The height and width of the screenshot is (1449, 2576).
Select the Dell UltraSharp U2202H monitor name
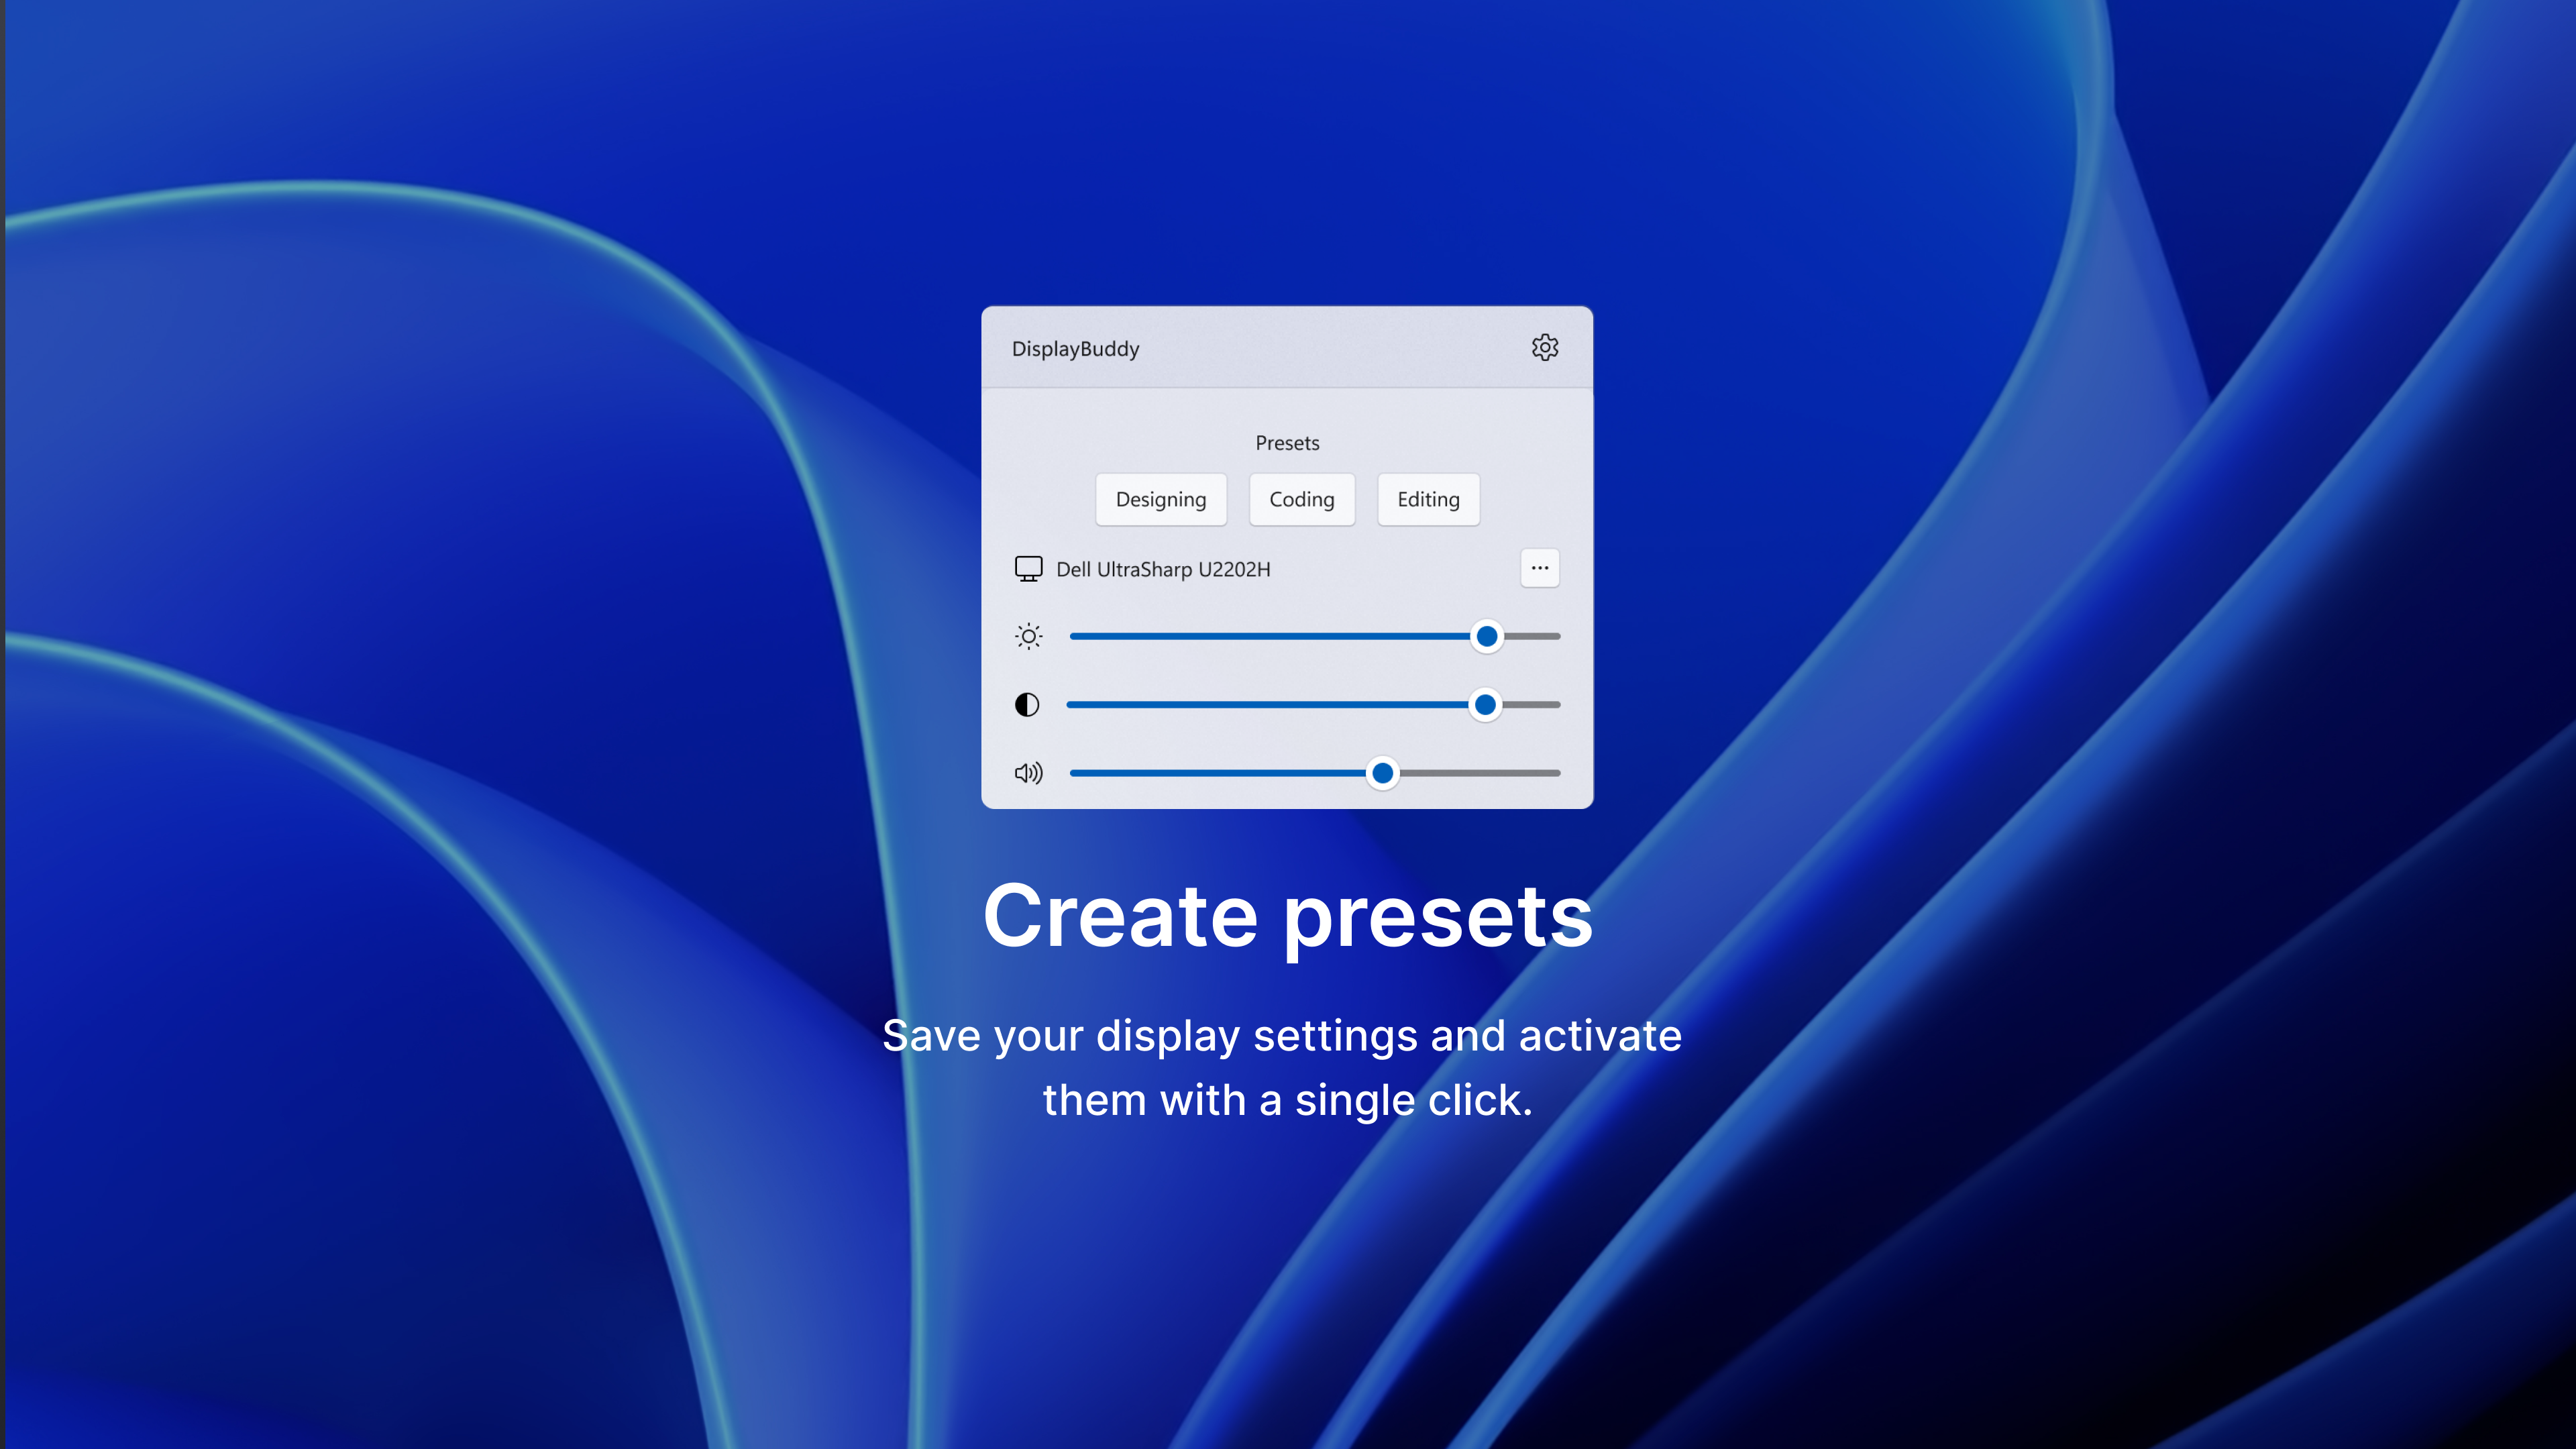click(x=1163, y=568)
